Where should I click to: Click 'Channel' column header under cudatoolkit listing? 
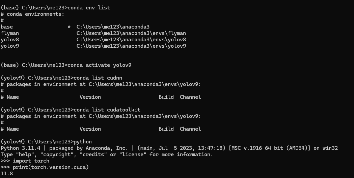190,129
